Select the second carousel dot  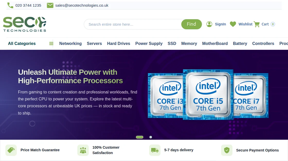(x=151, y=137)
